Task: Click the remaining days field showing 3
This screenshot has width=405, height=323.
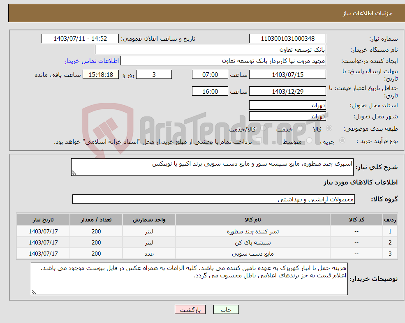Action: (x=154, y=75)
